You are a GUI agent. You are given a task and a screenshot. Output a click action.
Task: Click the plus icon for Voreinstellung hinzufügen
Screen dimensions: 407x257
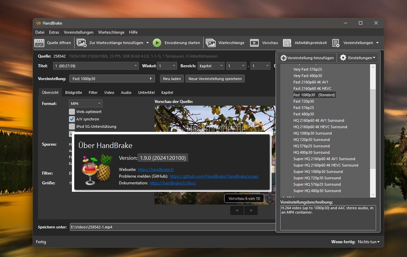283,58
